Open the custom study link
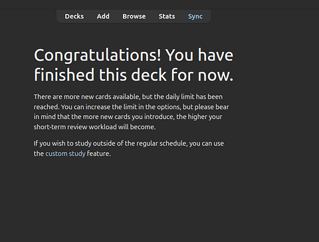The image size is (319, 242). [x=65, y=154]
